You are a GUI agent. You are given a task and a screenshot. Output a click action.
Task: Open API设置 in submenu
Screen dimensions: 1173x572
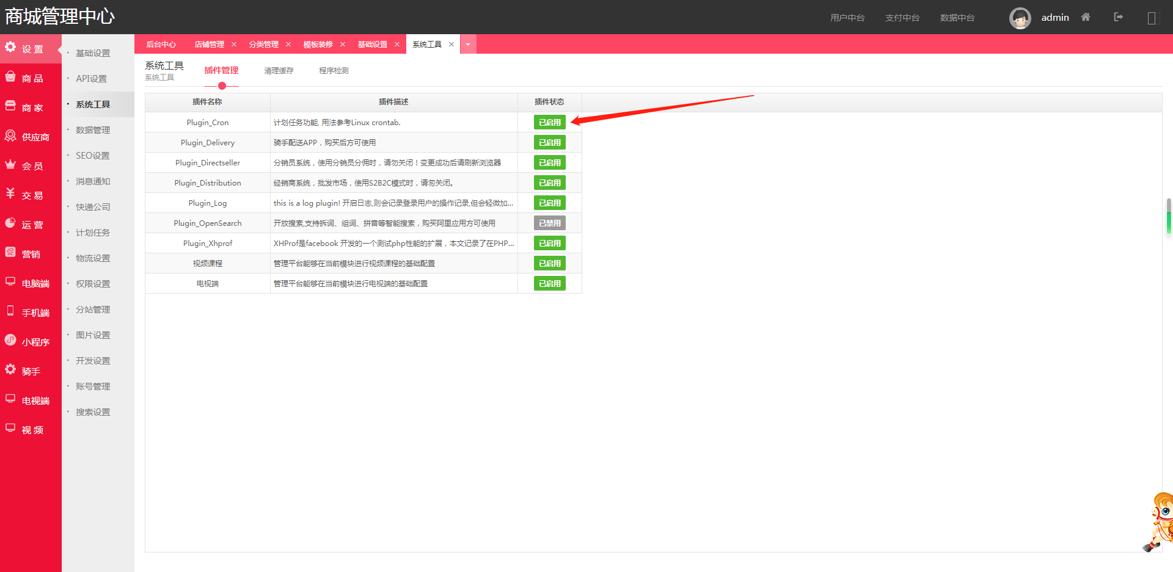pyautogui.click(x=91, y=79)
